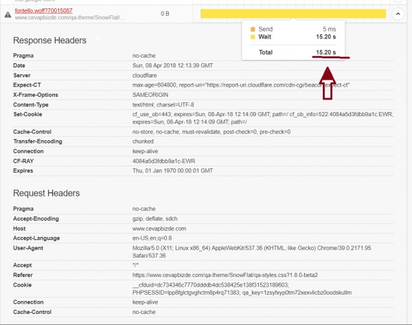Select the Wait 15.20 s tooltip row
The image size is (412, 325).
(x=295, y=38)
